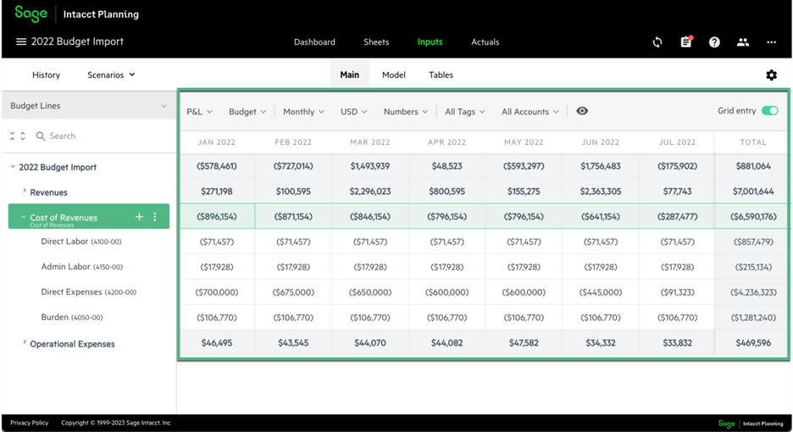Open the help question mark icon
This screenshot has height=432, width=793.
(x=714, y=42)
